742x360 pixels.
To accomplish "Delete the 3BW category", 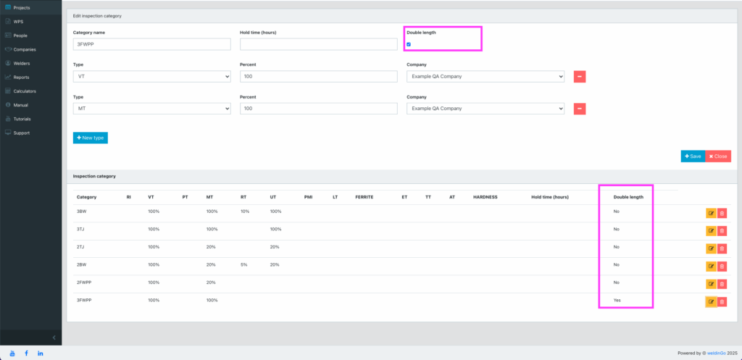I will (722, 214).
